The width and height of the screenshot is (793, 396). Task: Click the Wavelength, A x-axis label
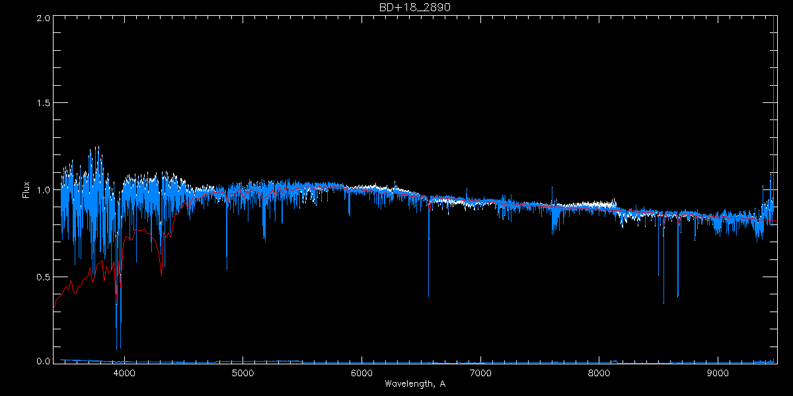click(x=414, y=384)
